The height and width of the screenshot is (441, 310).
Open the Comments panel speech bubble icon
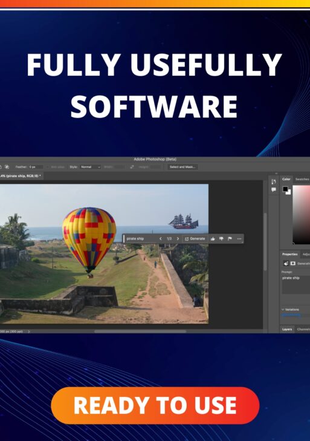pos(274,189)
